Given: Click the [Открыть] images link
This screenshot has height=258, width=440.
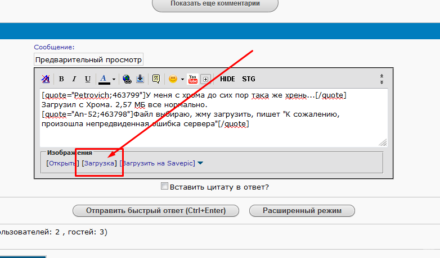Looking at the screenshot, I should 62,163.
